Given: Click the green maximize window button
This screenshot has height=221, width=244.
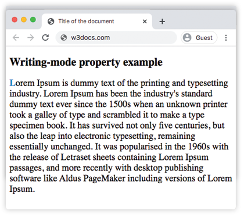Looking at the screenshot, I should point(33,20).
